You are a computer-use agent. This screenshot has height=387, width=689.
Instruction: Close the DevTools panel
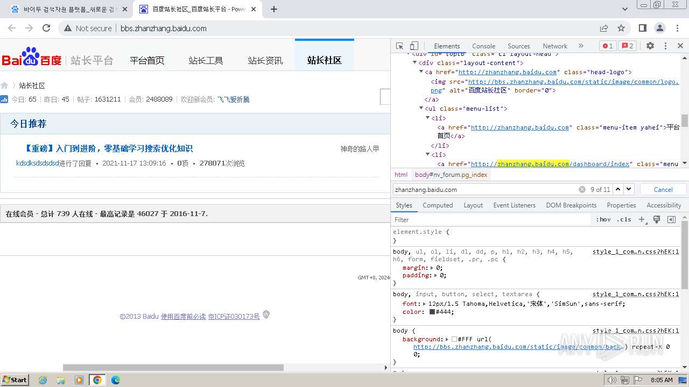pos(680,46)
